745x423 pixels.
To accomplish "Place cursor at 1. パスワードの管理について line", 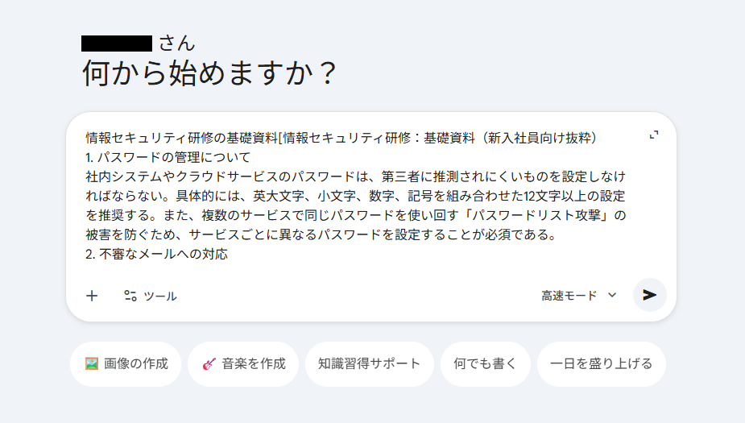I will 168,157.
